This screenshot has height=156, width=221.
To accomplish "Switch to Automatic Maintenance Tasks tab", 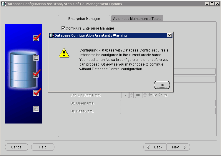I will click(137, 18).
